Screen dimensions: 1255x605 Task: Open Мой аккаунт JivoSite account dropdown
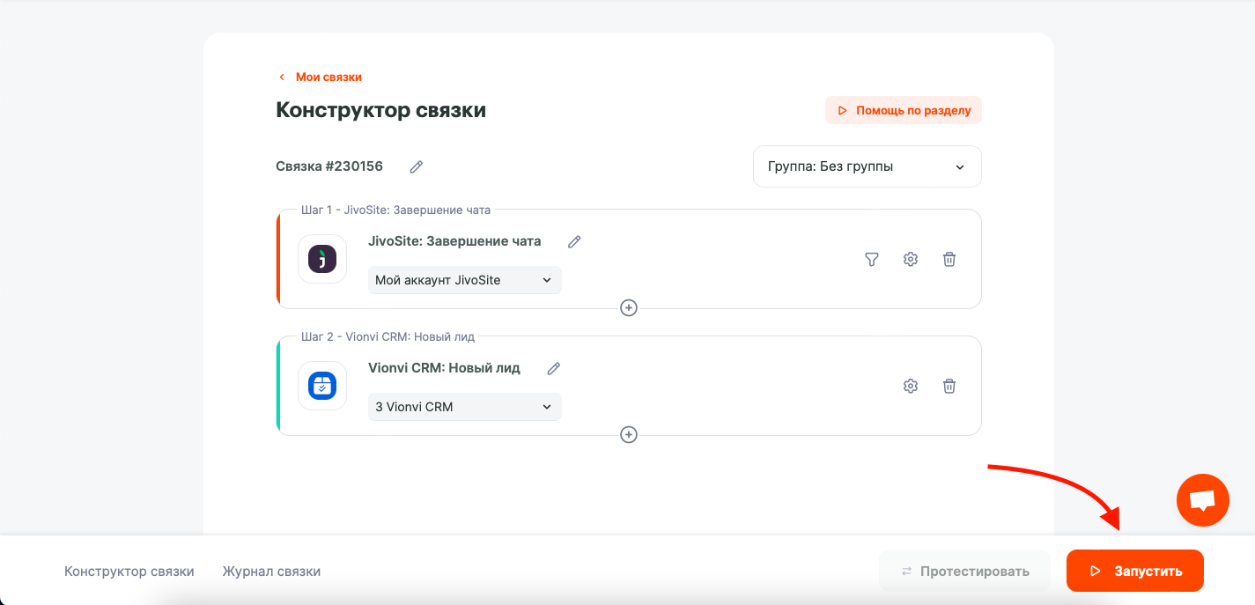coord(465,280)
